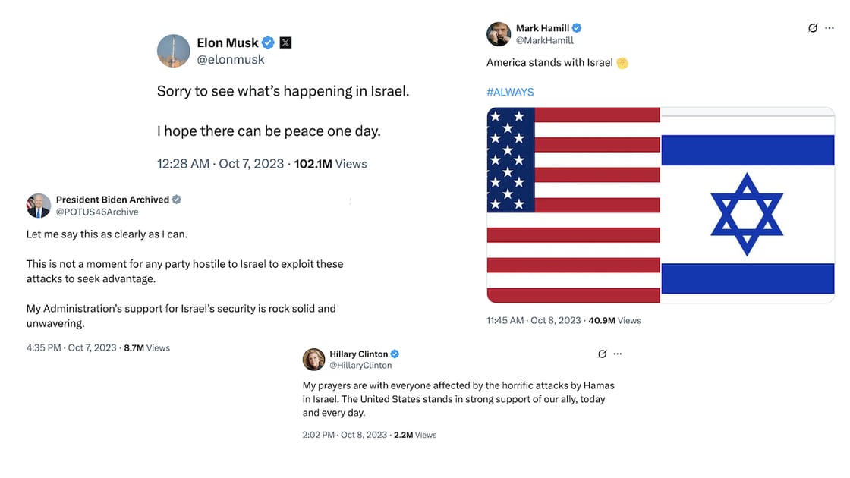The height and width of the screenshot is (478, 850).
Task: Open the US and Israel flags image
Action: click(660, 205)
